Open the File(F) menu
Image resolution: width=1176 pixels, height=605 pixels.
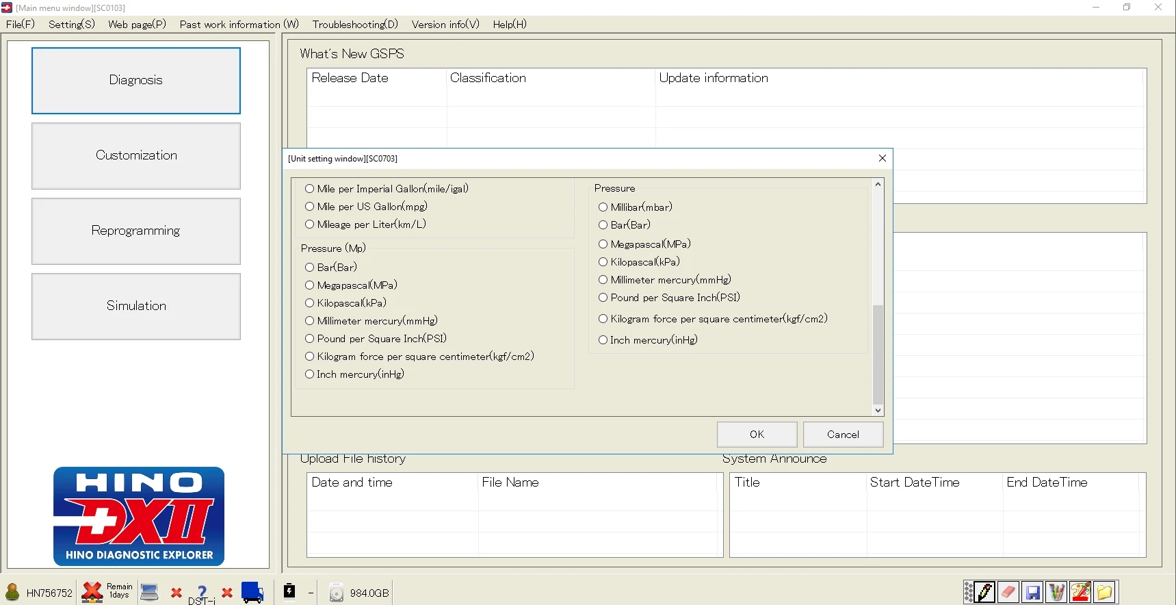coord(21,25)
